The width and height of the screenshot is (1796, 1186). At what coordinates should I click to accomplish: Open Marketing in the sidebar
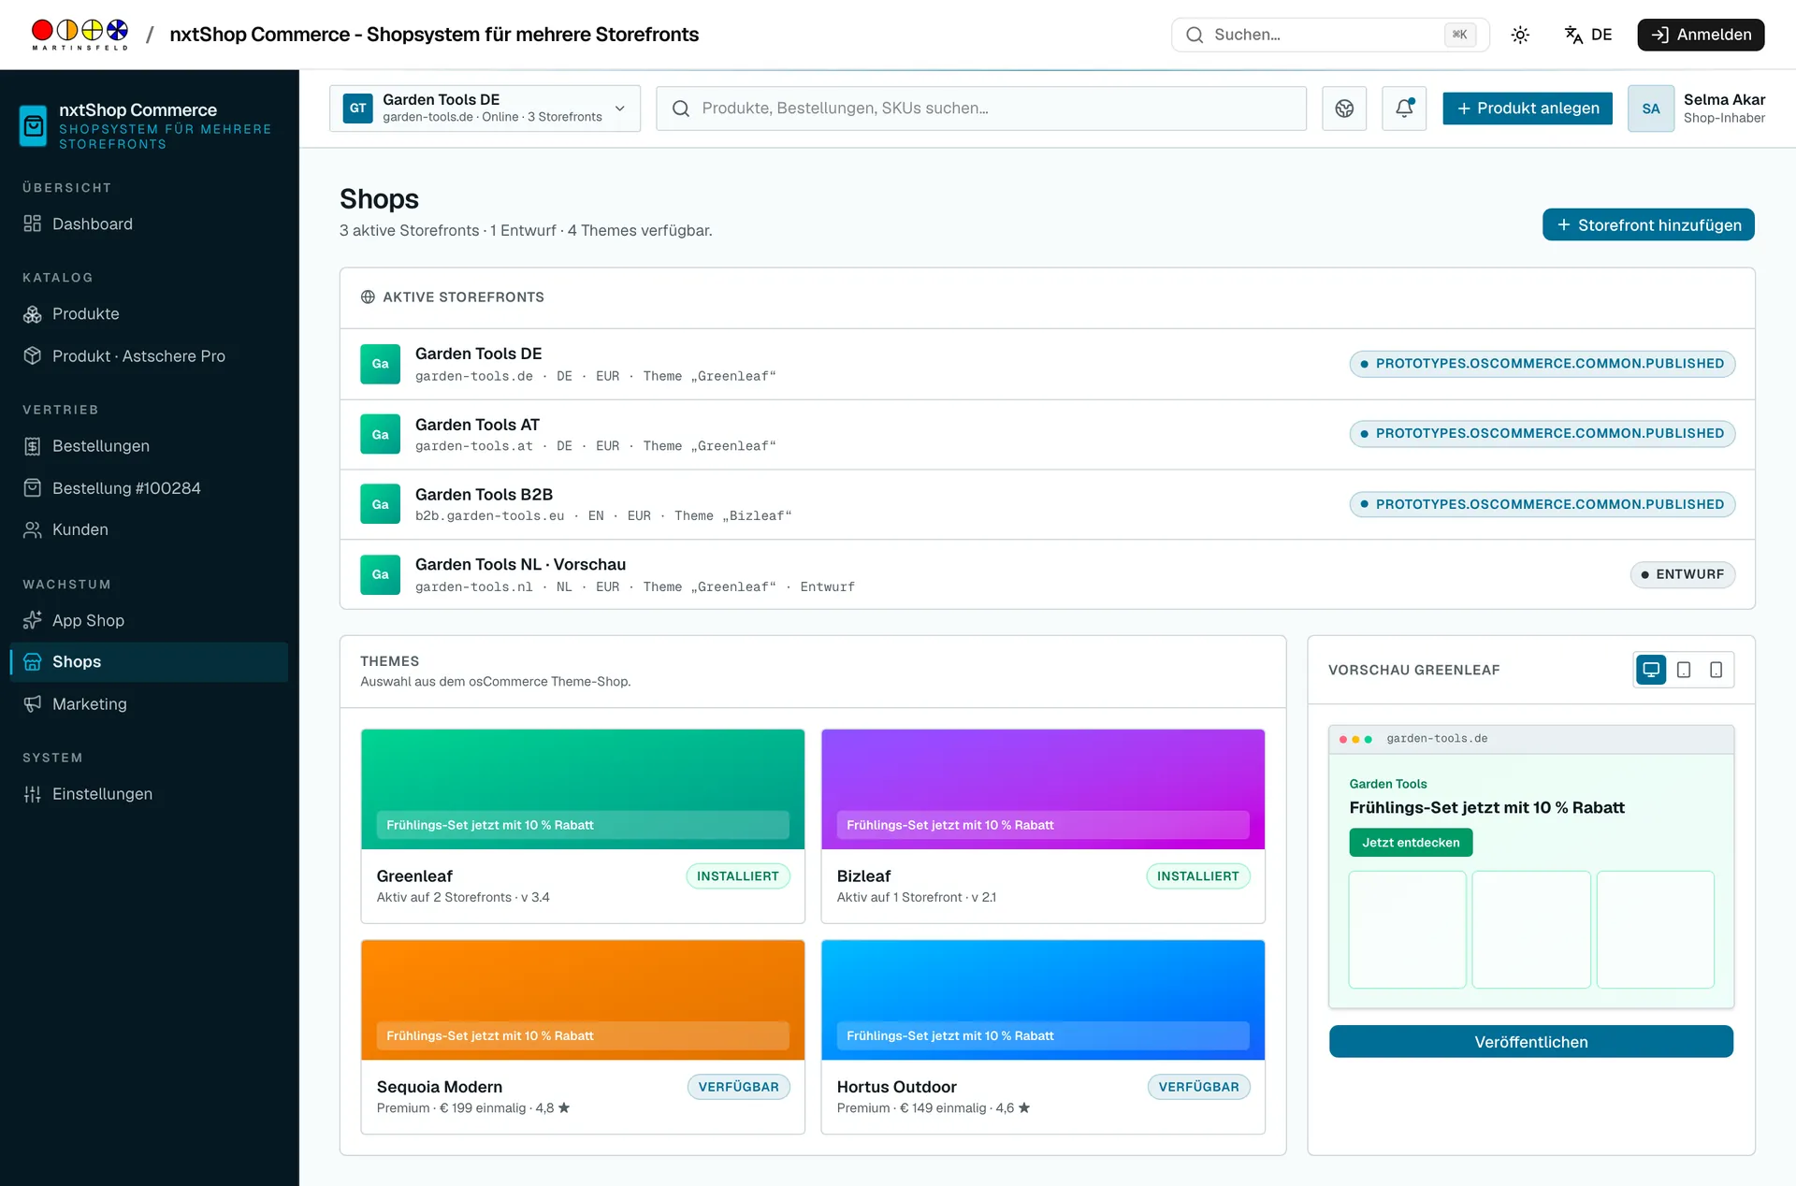(150, 703)
